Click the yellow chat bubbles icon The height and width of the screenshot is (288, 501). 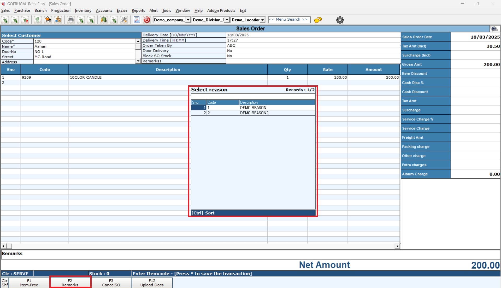coord(318,20)
